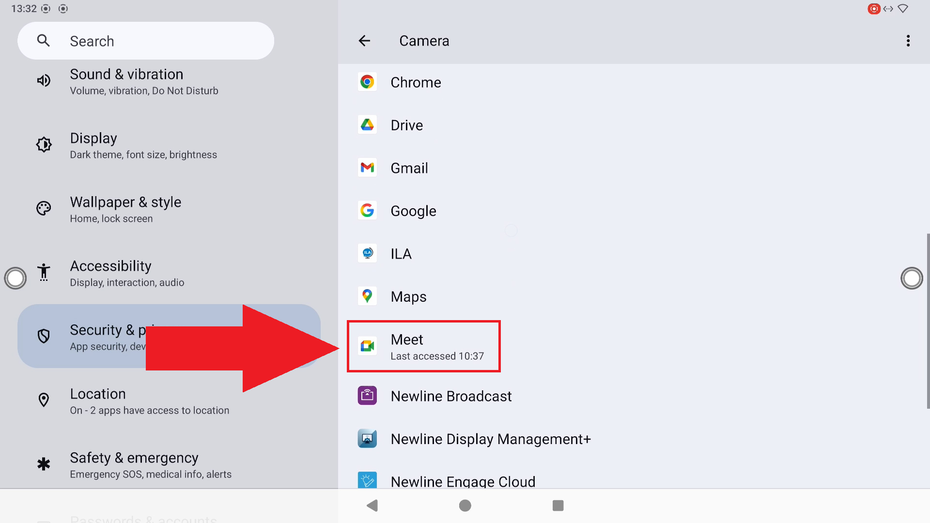Open Display settings
The height and width of the screenshot is (523, 930).
tap(143, 145)
